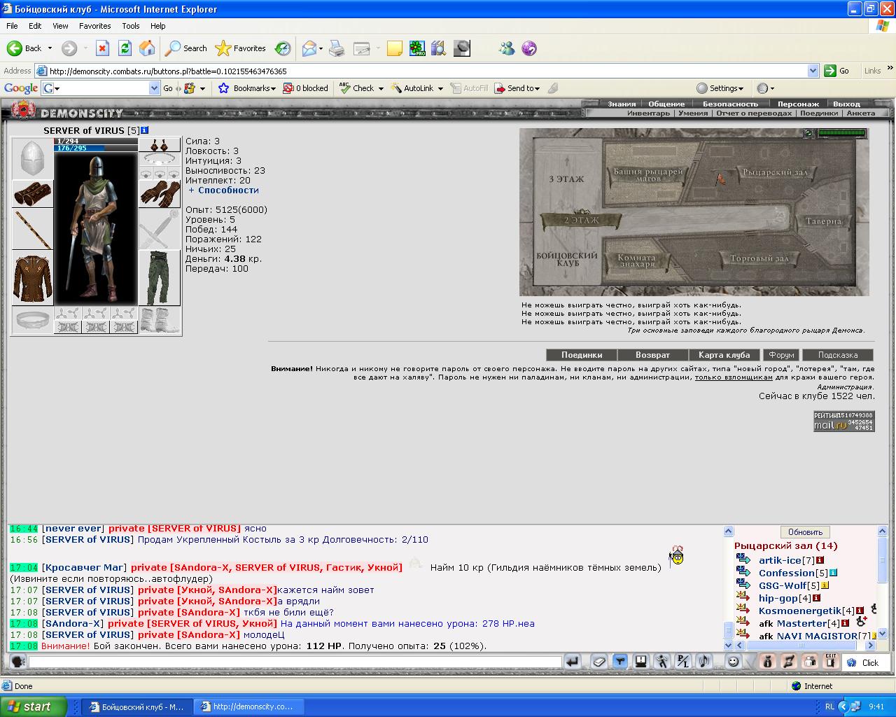Click the green pants equipment slot
The width and height of the screenshot is (896, 717).
[x=160, y=278]
